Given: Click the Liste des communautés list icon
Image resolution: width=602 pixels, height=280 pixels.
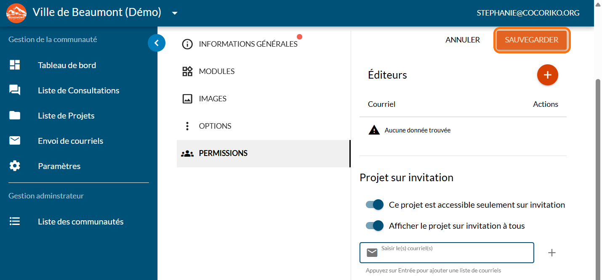Looking at the screenshot, I should pos(15,222).
